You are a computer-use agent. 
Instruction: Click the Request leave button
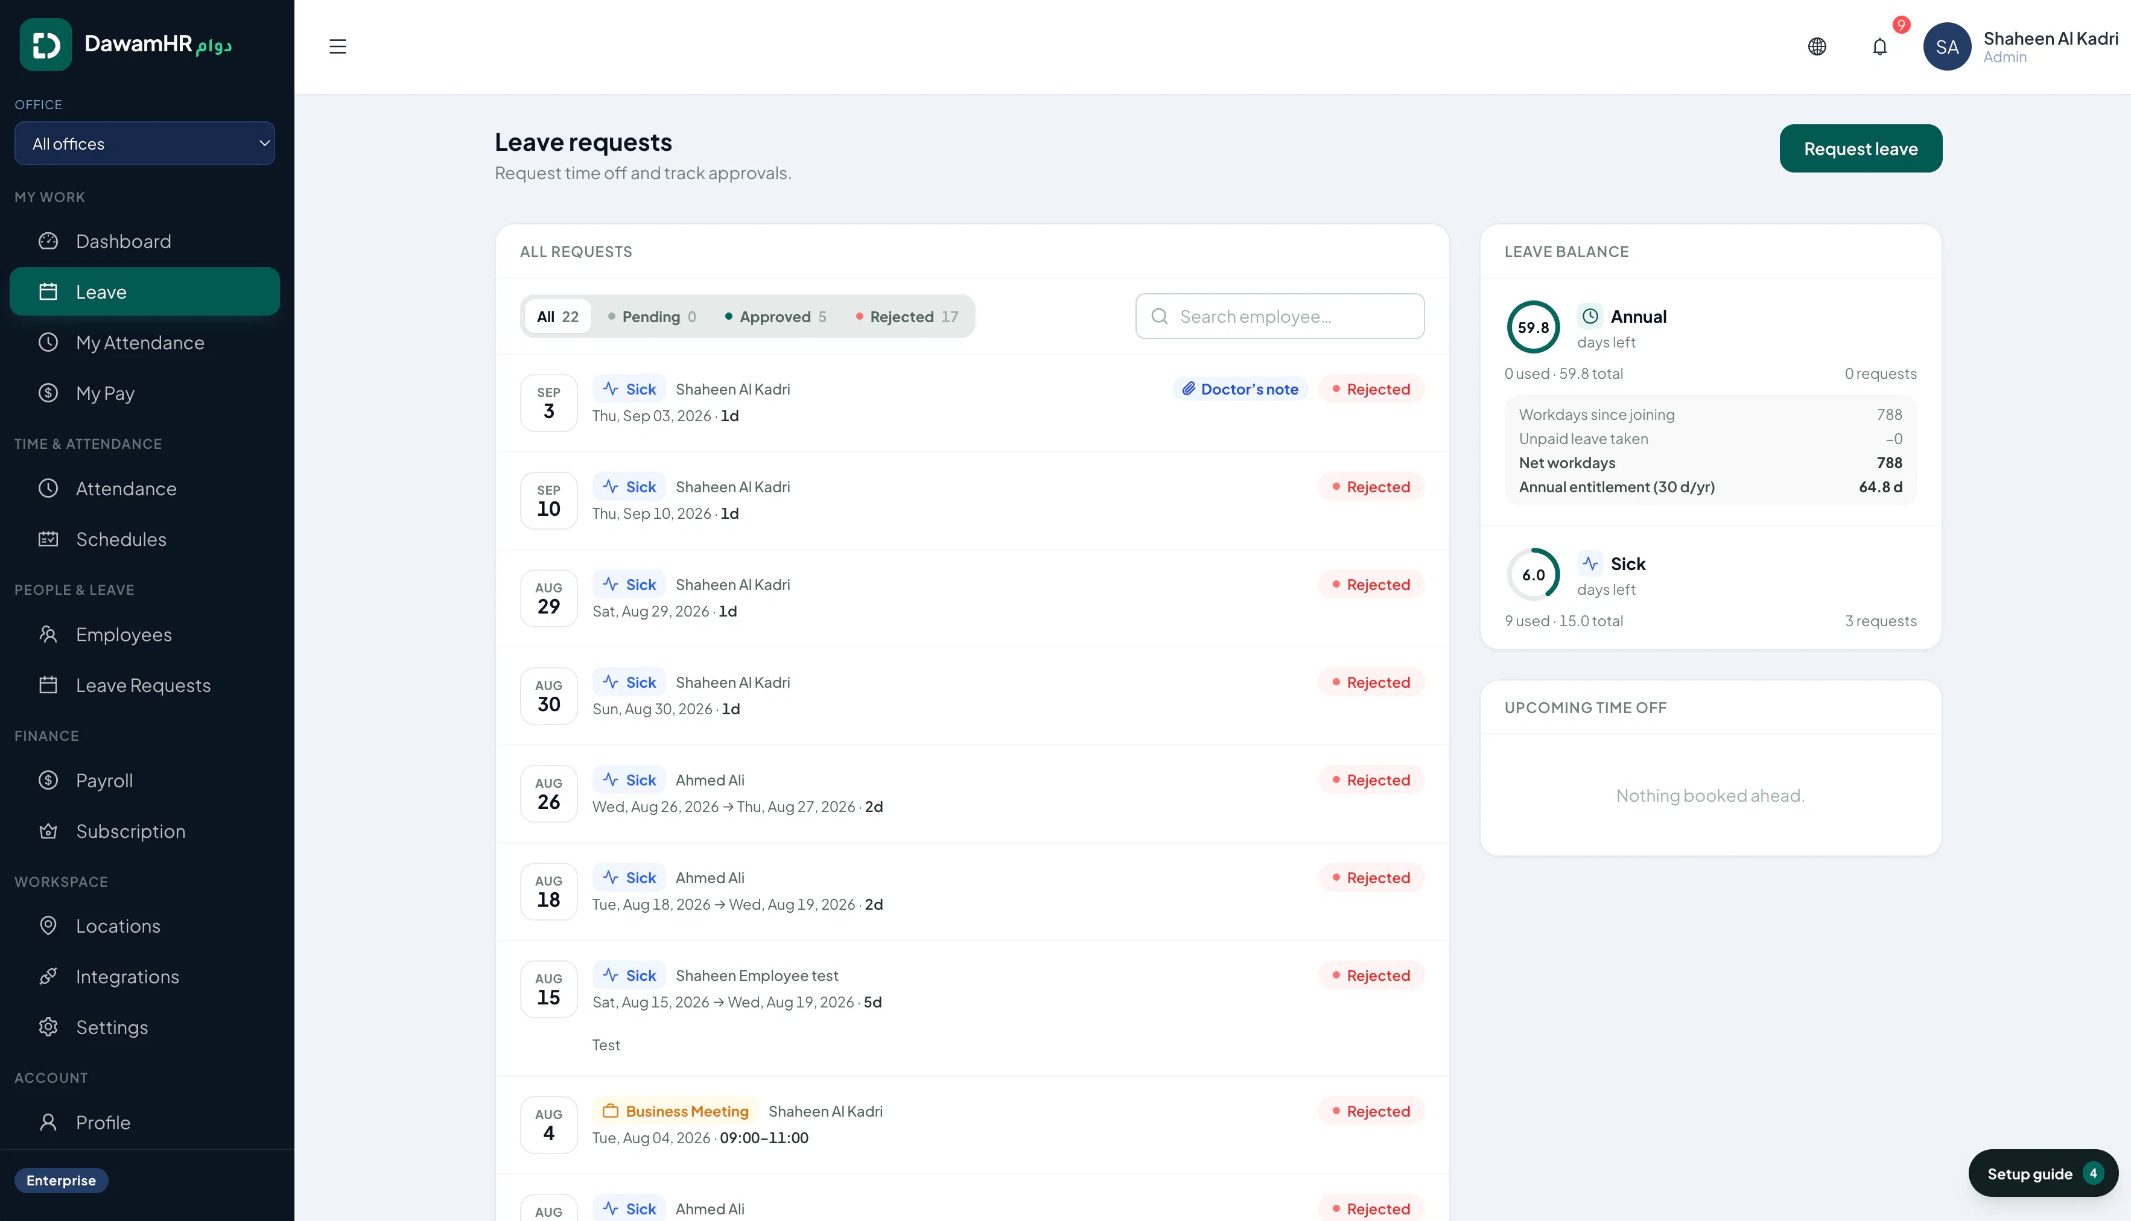(1861, 148)
